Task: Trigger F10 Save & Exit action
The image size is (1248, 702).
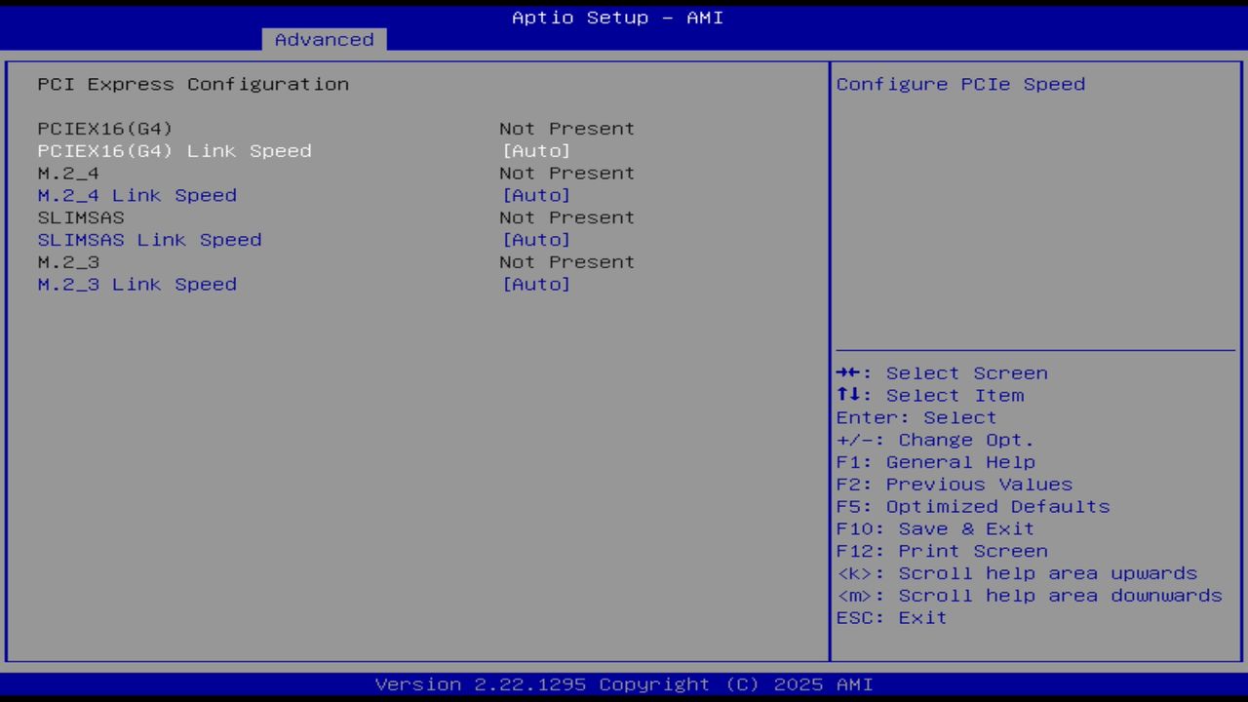Action: click(x=933, y=528)
